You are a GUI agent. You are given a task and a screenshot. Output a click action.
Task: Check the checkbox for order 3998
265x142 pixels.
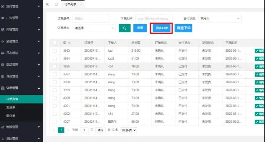pyautogui.click(x=55, y=82)
